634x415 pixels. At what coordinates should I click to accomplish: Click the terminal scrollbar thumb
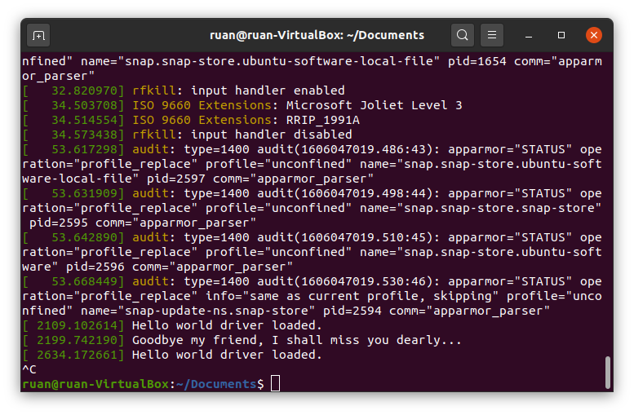(608, 372)
